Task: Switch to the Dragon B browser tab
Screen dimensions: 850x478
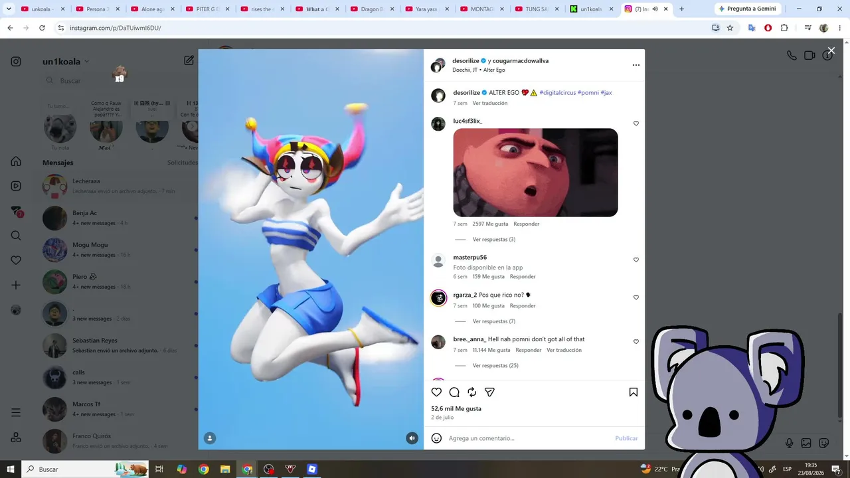Action: point(373,9)
